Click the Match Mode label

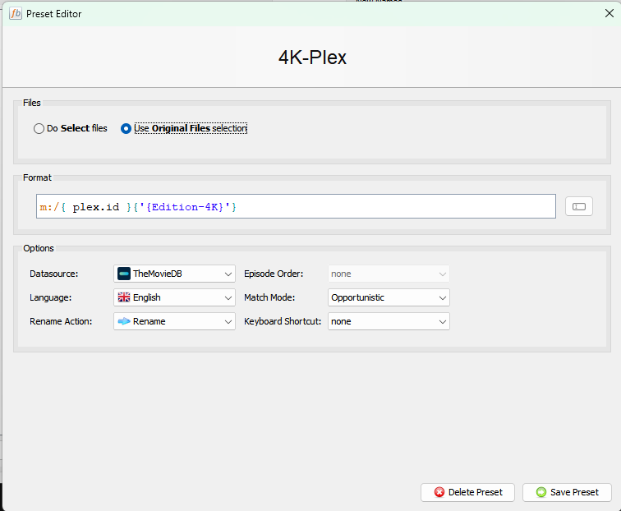(269, 297)
